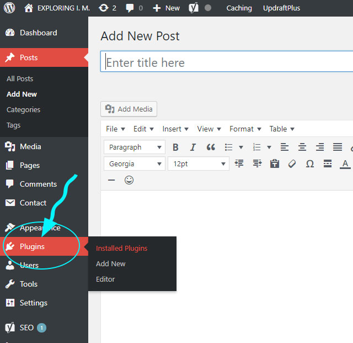Go to Comments in sidebar

(44, 184)
